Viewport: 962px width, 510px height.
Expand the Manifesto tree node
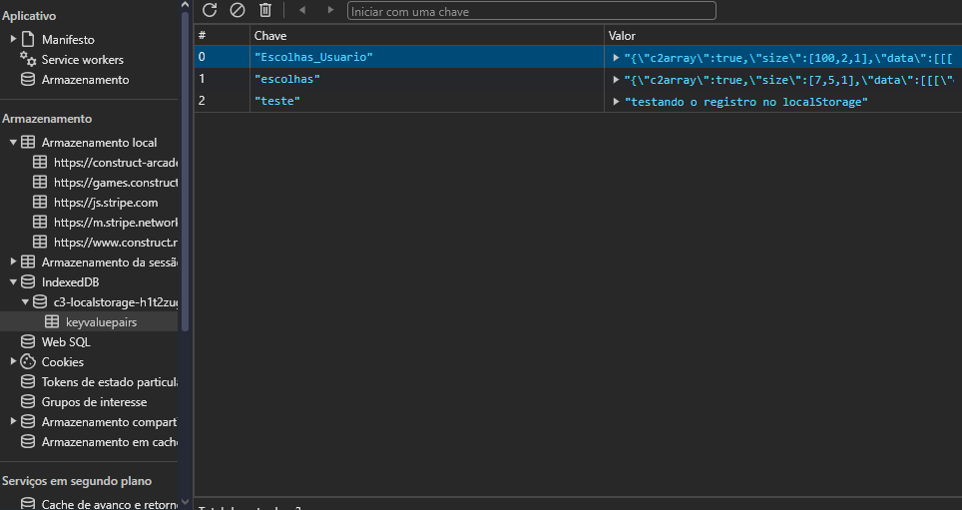tap(14, 39)
